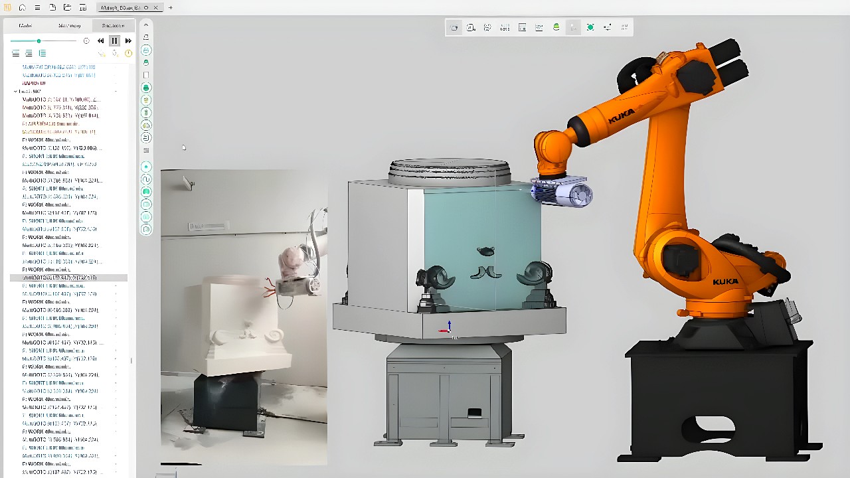The image size is (850, 478).
Task: Click the green fit-to-view frame icon
Action: click(x=590, y=27)
